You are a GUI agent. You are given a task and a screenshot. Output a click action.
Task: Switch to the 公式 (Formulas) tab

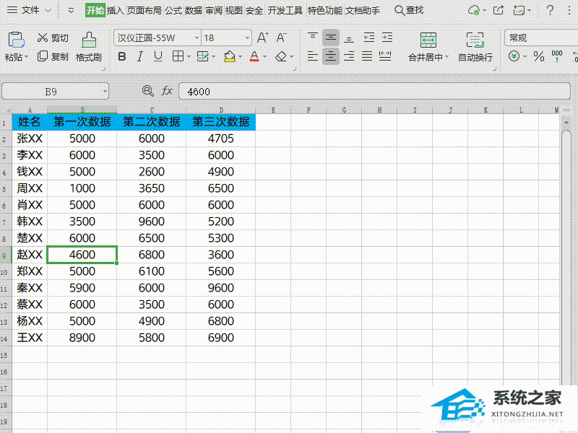tap(173, 10)
